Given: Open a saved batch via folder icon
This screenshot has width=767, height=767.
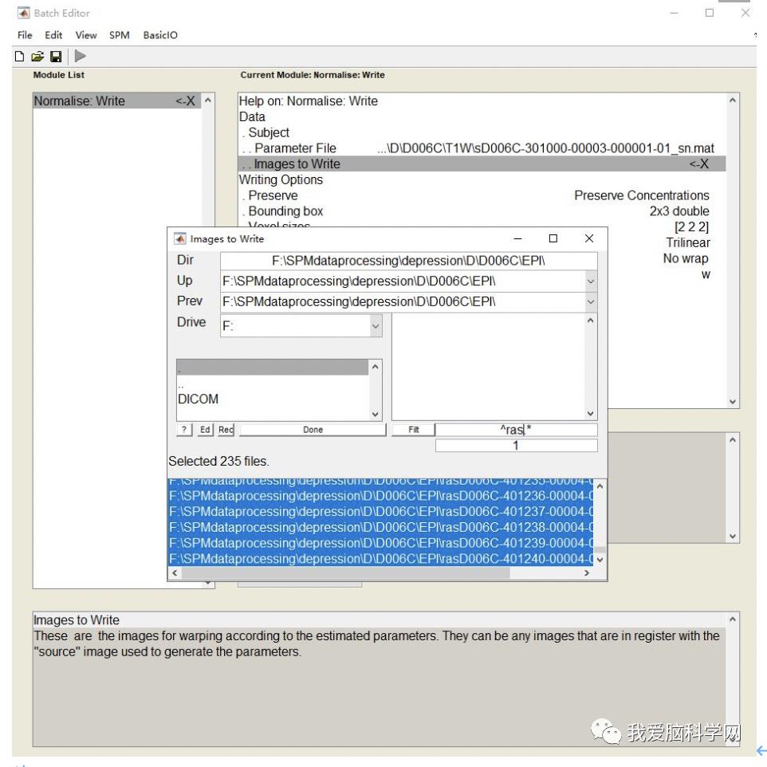Looking at the screenshot, I should click(x=37, y=57).
